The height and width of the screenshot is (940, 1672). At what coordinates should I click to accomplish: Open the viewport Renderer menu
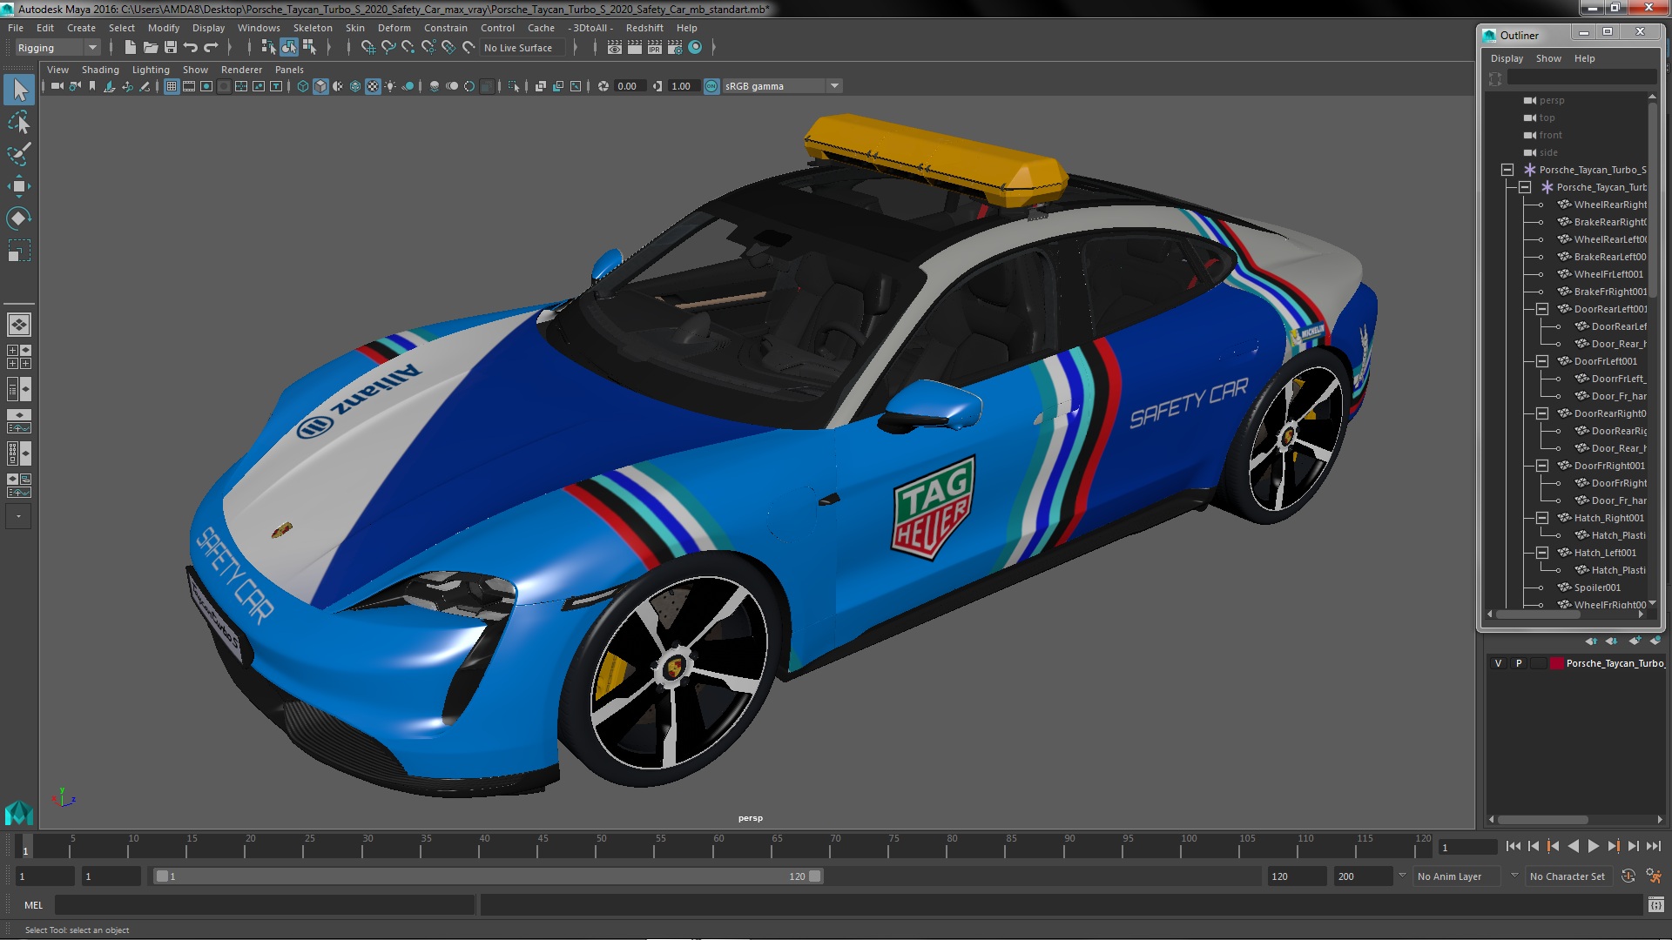[x=241, y=70]
